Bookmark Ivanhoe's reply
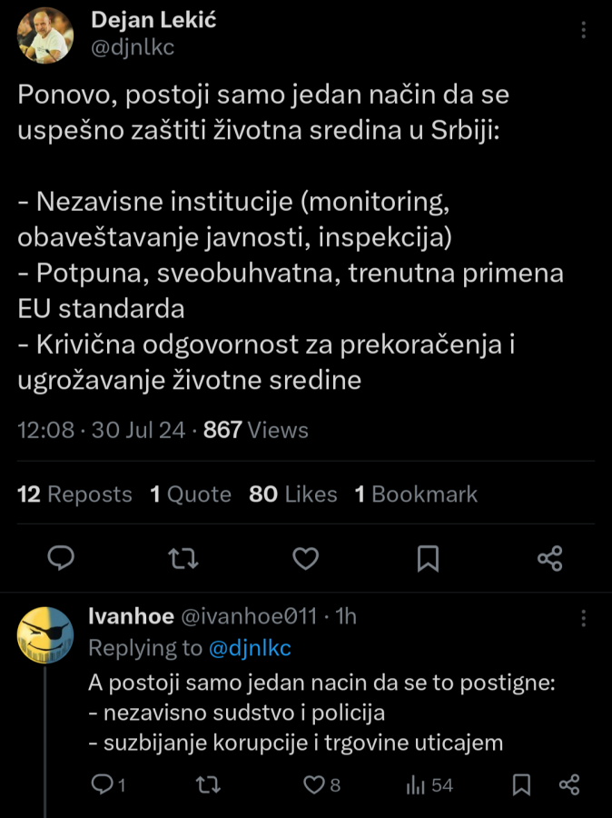 click(x=521, y=784)
